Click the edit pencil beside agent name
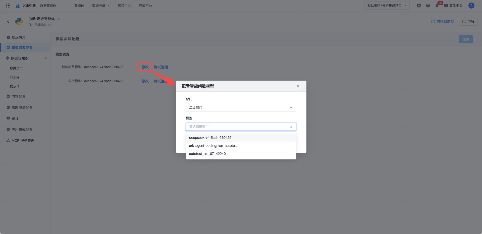Screen dimensions: 482x234 point(58,19)
